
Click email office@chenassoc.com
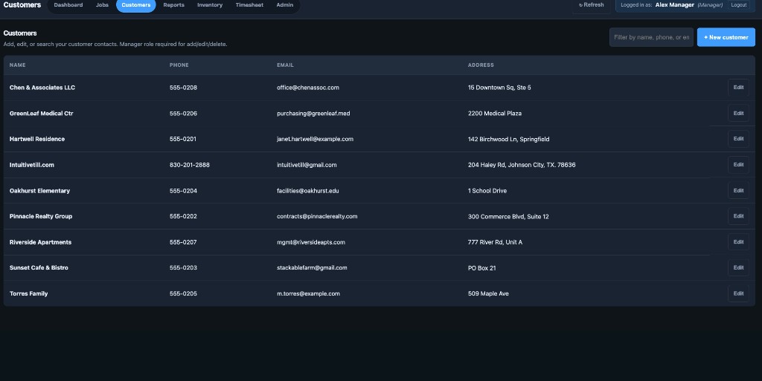point(308,88)
